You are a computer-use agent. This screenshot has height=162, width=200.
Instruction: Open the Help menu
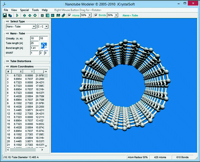click(x=45, y=10)
